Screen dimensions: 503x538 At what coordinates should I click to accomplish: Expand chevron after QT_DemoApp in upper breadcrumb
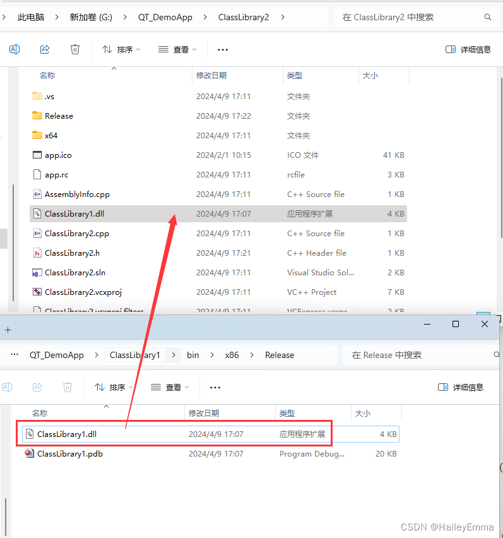(x=205, y=17)
